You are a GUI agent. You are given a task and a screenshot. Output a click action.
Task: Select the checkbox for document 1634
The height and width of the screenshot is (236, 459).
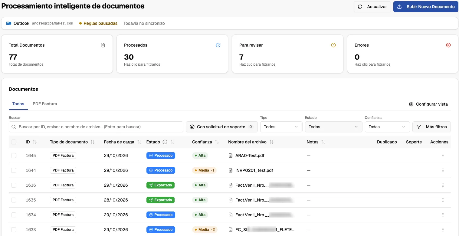[x=14, y=215]
